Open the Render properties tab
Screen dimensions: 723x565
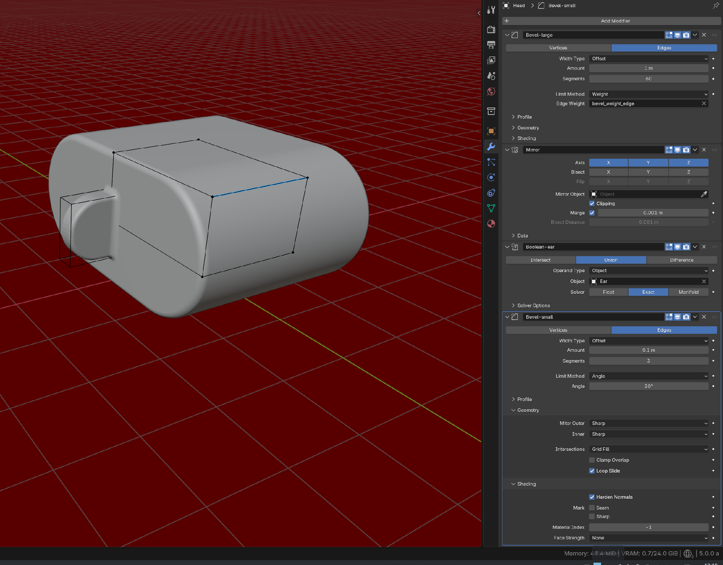(x=491, y=29)
